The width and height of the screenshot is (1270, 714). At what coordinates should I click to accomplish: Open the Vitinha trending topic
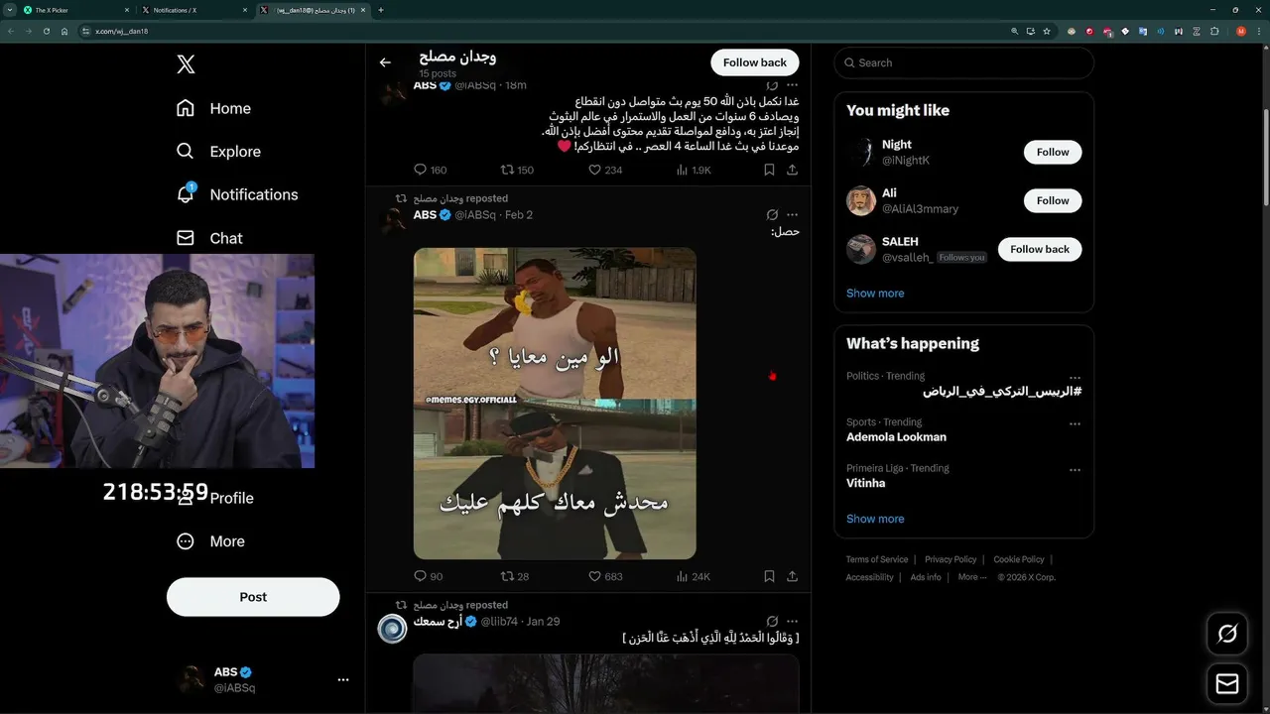click(865, 483)
